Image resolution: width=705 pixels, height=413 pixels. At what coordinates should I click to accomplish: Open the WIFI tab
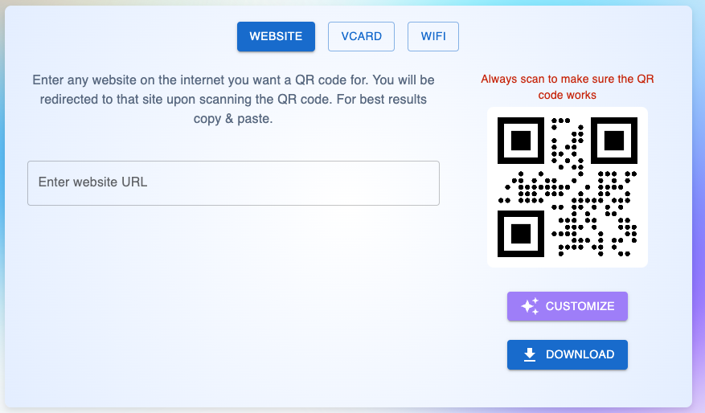click(x=433, y=36)
